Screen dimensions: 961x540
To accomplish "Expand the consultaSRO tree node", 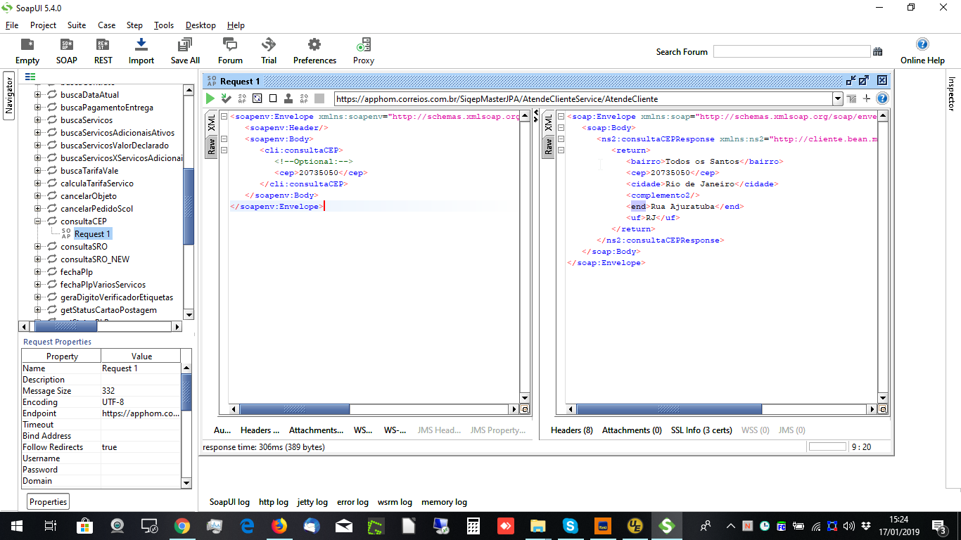I will click(37, 247).
